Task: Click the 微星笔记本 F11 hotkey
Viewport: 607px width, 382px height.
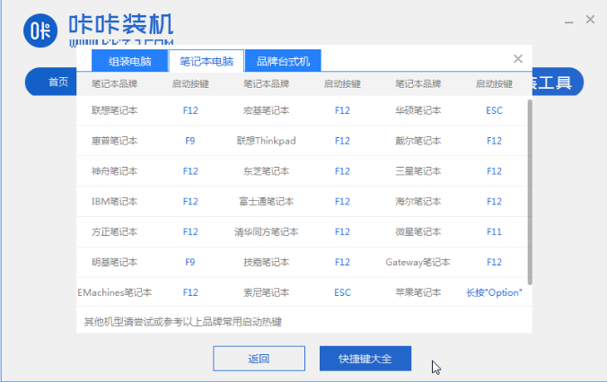Action: coord(494,231)
